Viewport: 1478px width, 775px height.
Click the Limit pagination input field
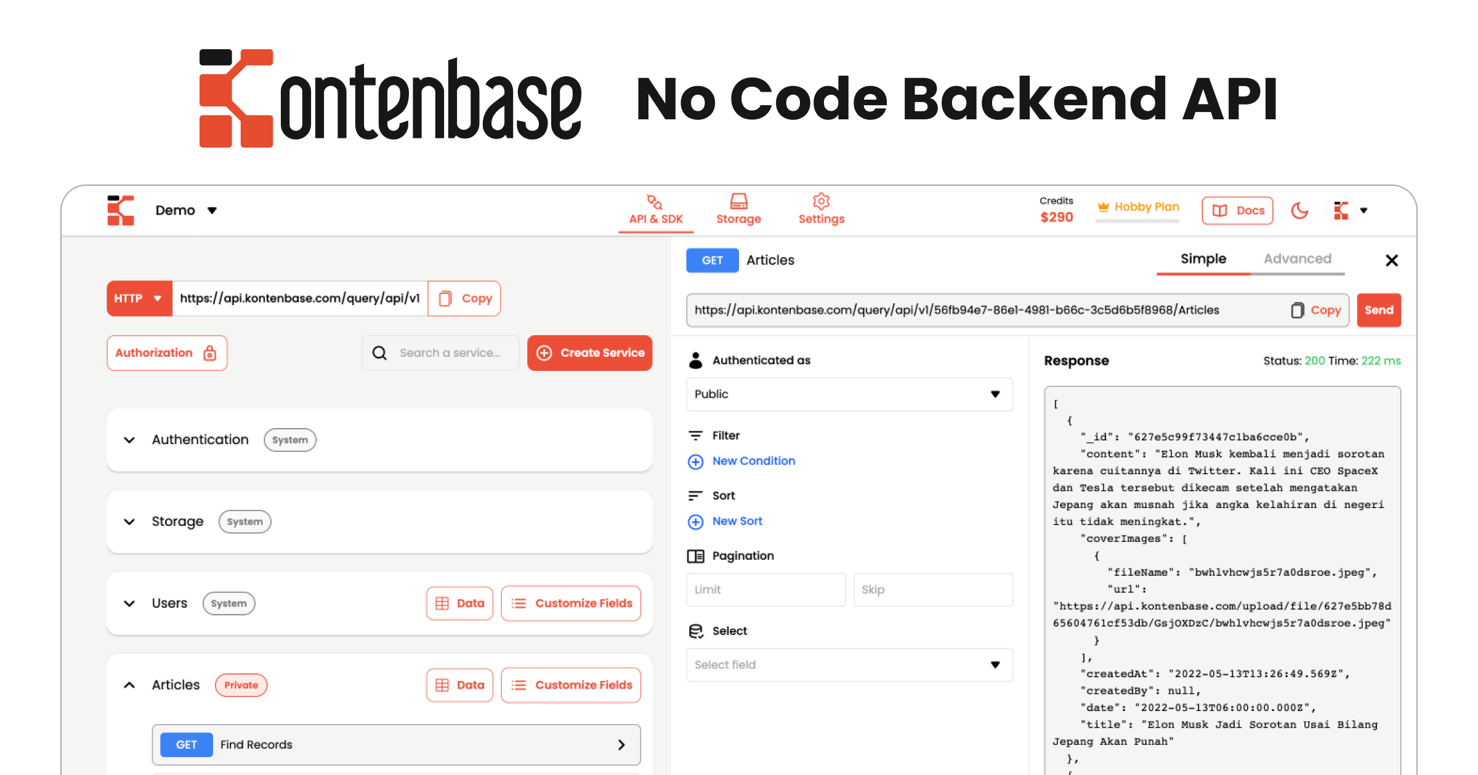765,589
